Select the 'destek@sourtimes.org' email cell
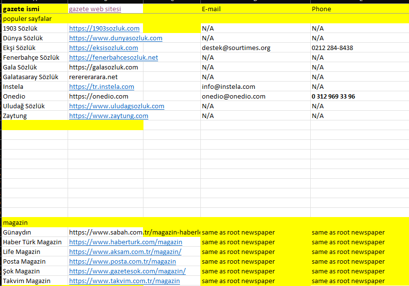Image resolution: width=409 pixels, height=286 pixels. [255, 48]
